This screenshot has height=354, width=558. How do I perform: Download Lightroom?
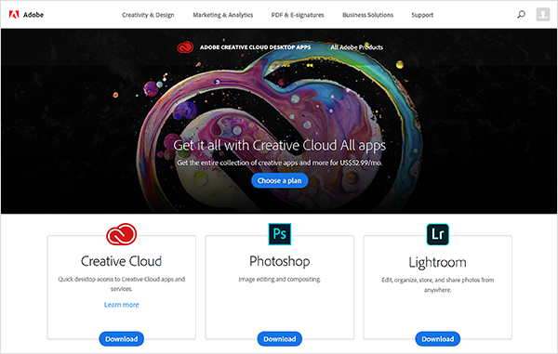coord(437,339)
